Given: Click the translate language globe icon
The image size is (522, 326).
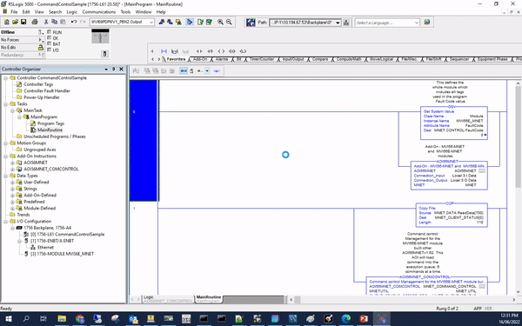Looking at the screenshot, I should [x=427, y=22].
